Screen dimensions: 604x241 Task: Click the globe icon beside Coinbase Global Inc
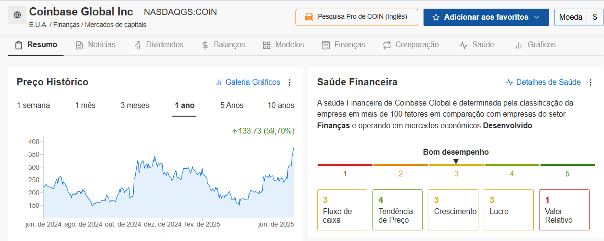click(17, 15)
